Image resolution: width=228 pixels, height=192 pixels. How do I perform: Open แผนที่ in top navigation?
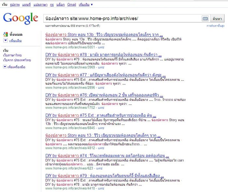26,5
